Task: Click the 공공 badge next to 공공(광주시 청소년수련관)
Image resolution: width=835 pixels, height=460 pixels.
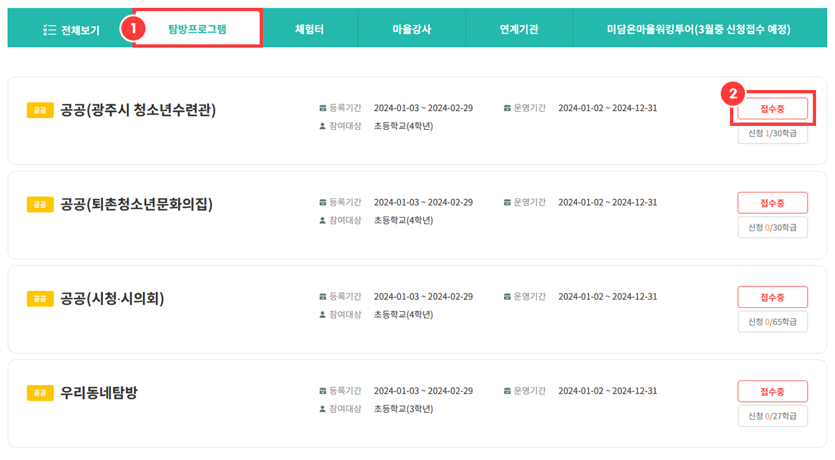Action: point(40,110)
